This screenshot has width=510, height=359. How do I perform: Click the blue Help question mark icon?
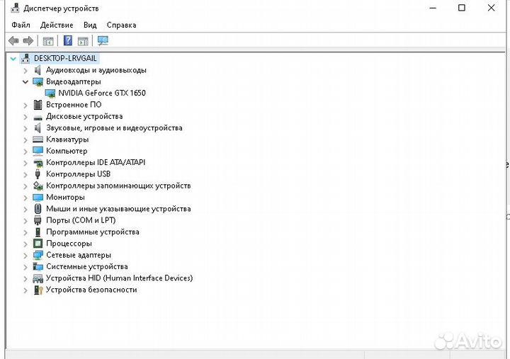pos(68,41)
